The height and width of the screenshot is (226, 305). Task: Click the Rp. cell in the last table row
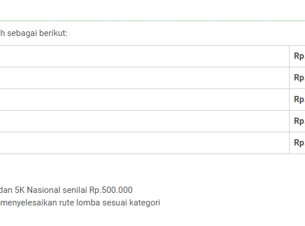click(297, 143)
